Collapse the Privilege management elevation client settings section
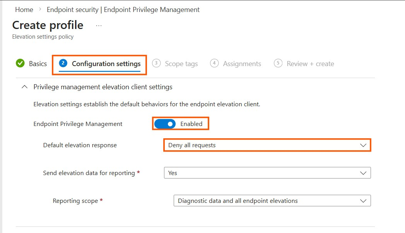This screenshot has height=233, width=405. [x=24, y=87]
